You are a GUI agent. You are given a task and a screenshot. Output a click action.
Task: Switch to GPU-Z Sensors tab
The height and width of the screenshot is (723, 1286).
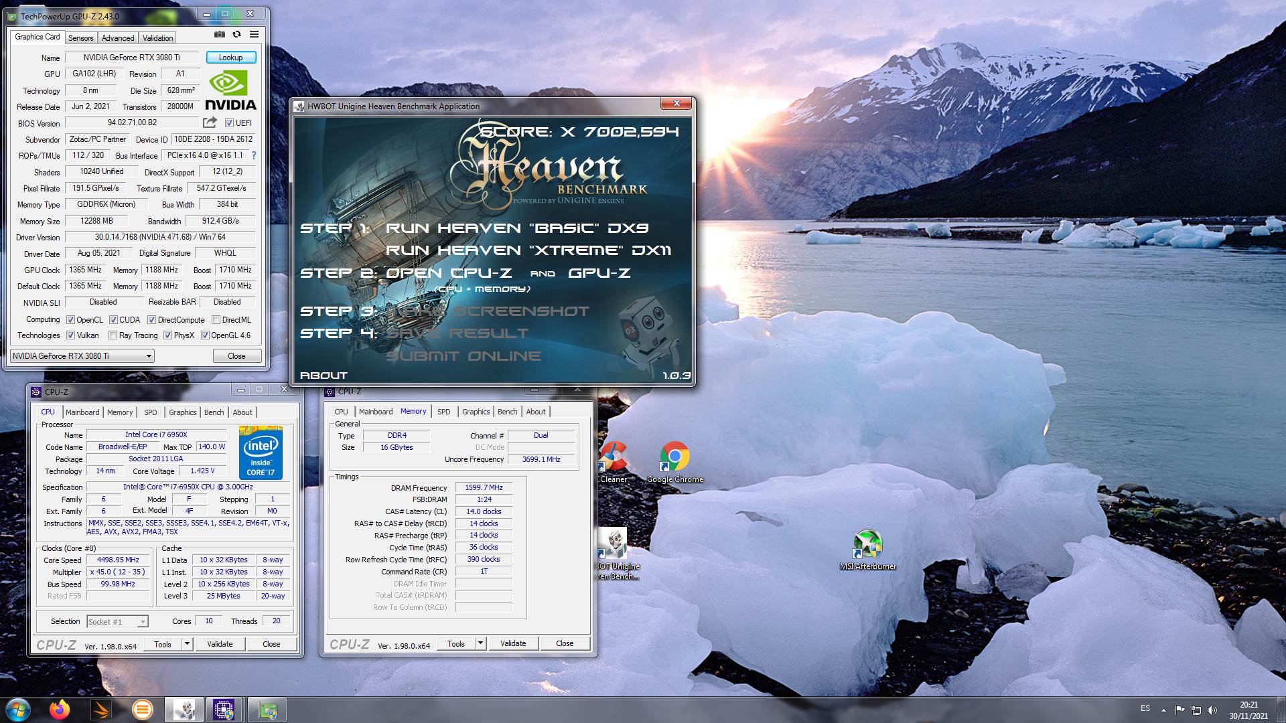[80, 38]
